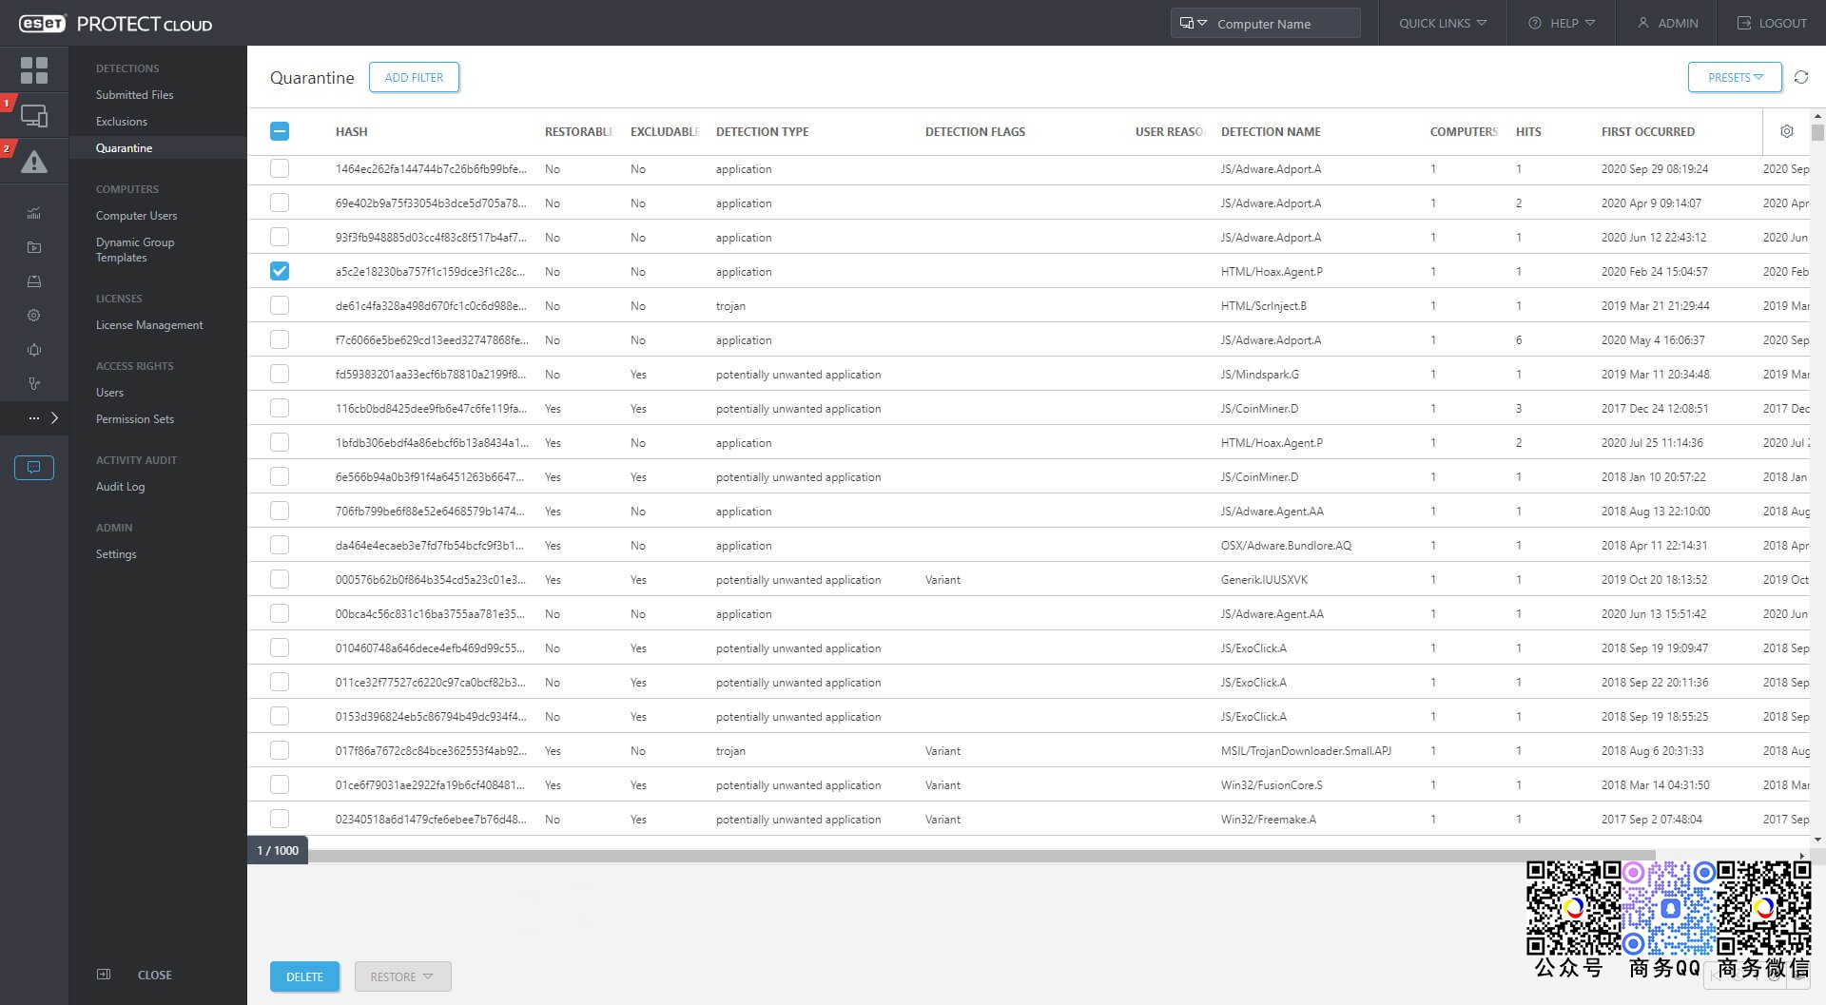Toggle the select-all checkbox in table header
The width and height of the screenshot is (1826, 1005).
[x=280, y=131]
